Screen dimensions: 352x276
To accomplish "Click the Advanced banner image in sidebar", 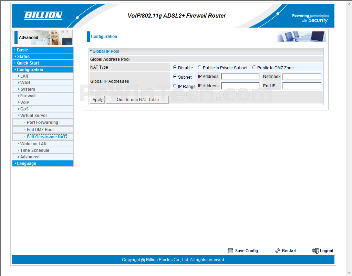I will tap(42, 37).
